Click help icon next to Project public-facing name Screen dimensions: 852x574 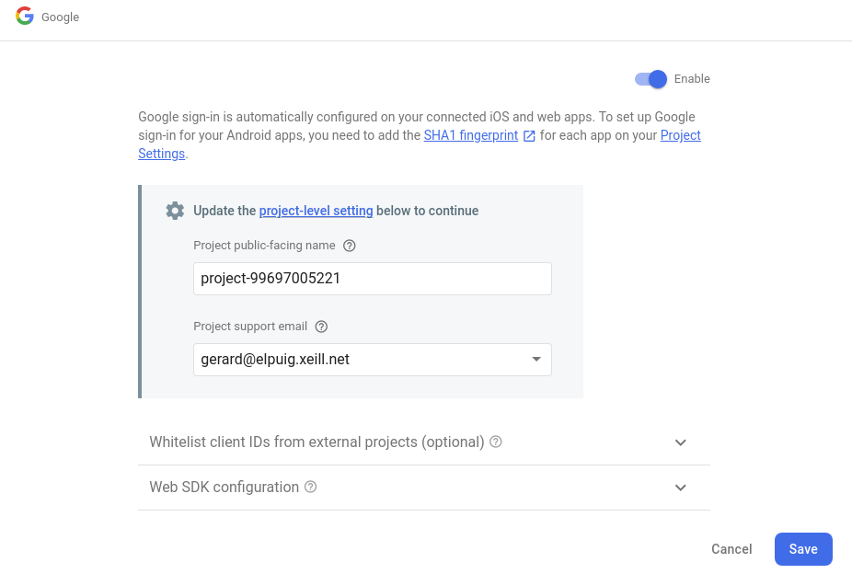[349, 246]
